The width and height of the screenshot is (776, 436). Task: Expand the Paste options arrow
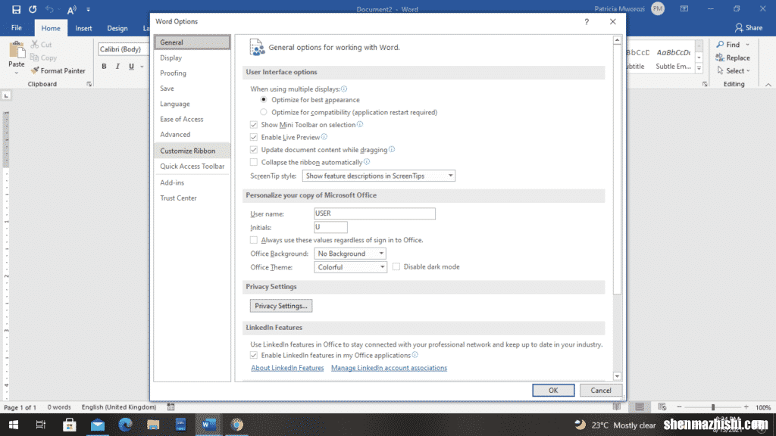[x=17, y=73]
